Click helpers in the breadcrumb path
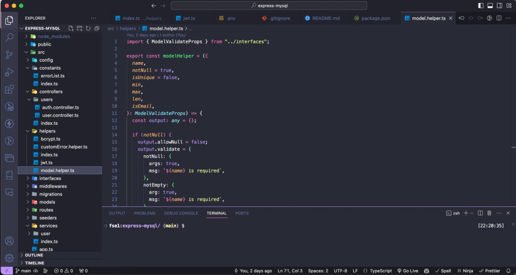The image size is (516, 275). [128, 29]
